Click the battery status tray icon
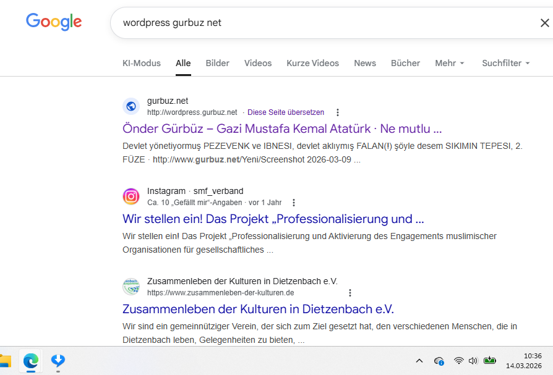553x375 pixels. [490, 361]
